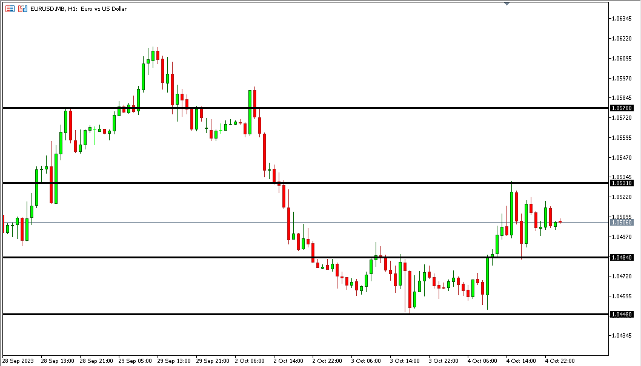
Task: Select the 1.05780 horizontal line price label
Action: click(622, 108)
